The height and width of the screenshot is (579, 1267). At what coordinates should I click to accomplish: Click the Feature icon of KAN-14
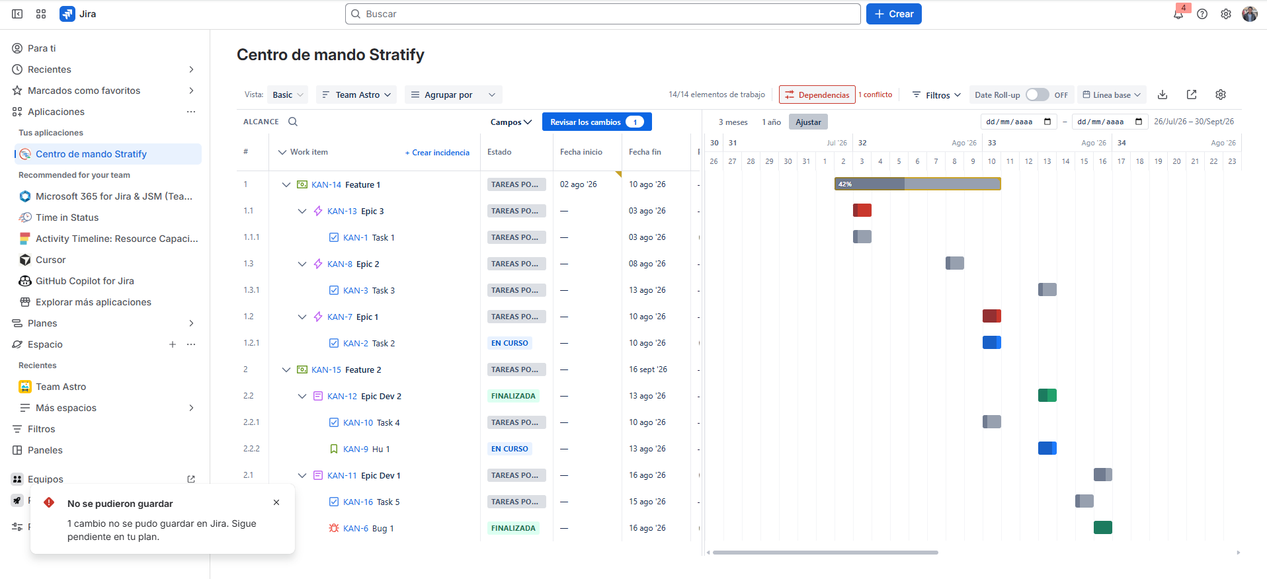click(x=302, y=184)
